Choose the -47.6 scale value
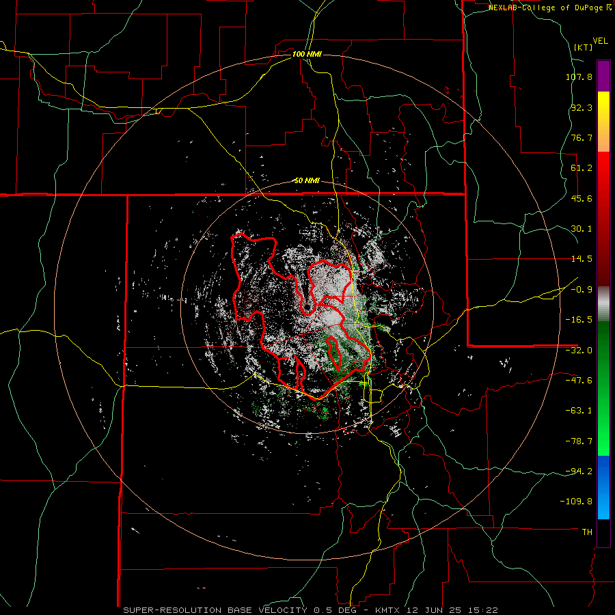 click(x=579, y=381)
